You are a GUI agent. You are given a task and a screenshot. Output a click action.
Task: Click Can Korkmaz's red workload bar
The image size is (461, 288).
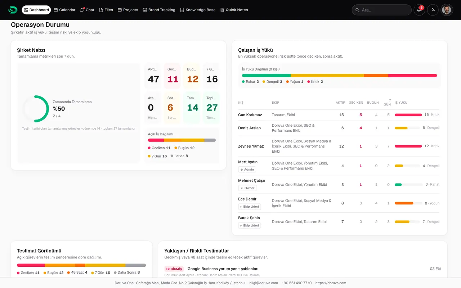click(408, 115)
